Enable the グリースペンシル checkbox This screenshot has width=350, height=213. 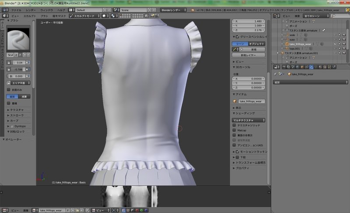point(237,37)
